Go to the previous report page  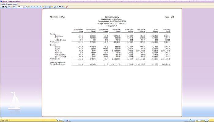34,7
